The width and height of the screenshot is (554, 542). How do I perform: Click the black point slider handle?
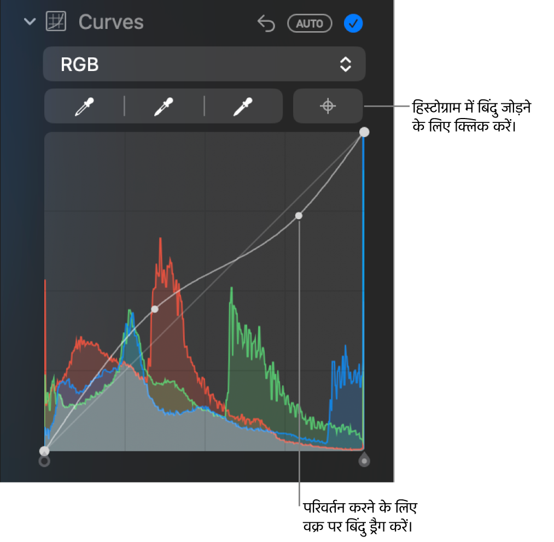coord(44,461)
